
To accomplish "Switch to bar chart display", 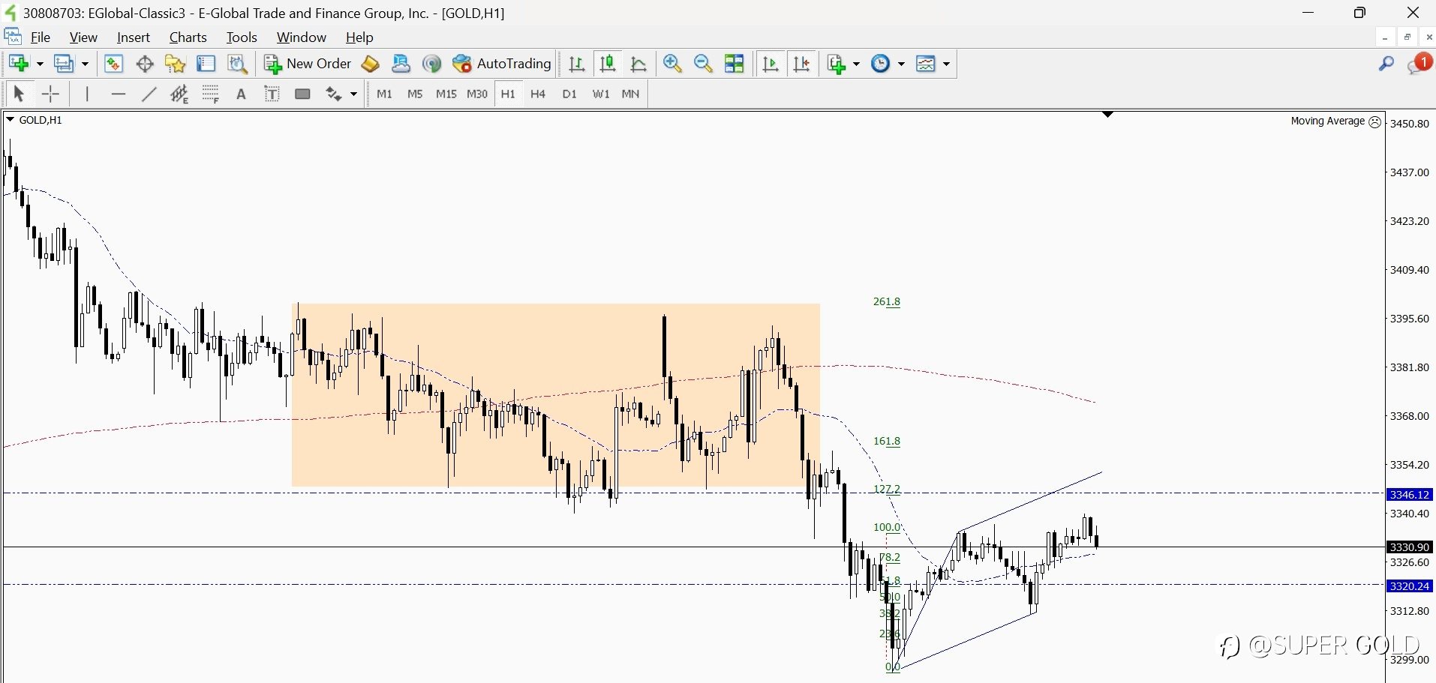I will pos(577,64).
